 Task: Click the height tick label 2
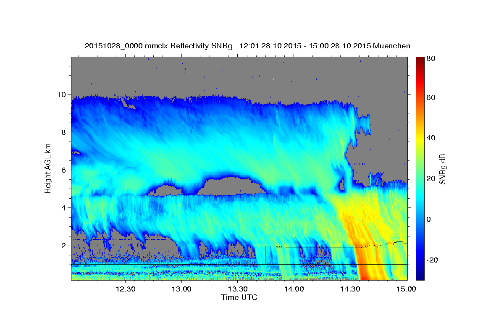64,246
